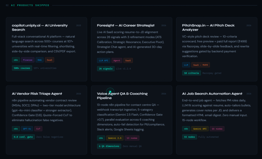The height and width of the screenshot is (159, 262).
Task: Open the copilot.uniply.ai AI University Search title
Action: coord(40,27)
